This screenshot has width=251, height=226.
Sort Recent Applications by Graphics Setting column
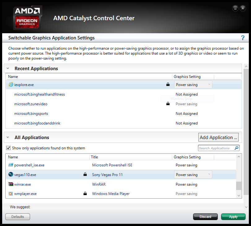tap(193, 77)
